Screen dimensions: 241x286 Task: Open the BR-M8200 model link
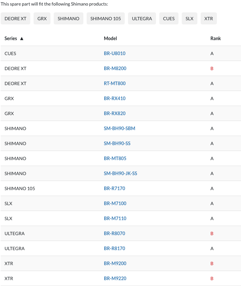click(x=115, y=68)
